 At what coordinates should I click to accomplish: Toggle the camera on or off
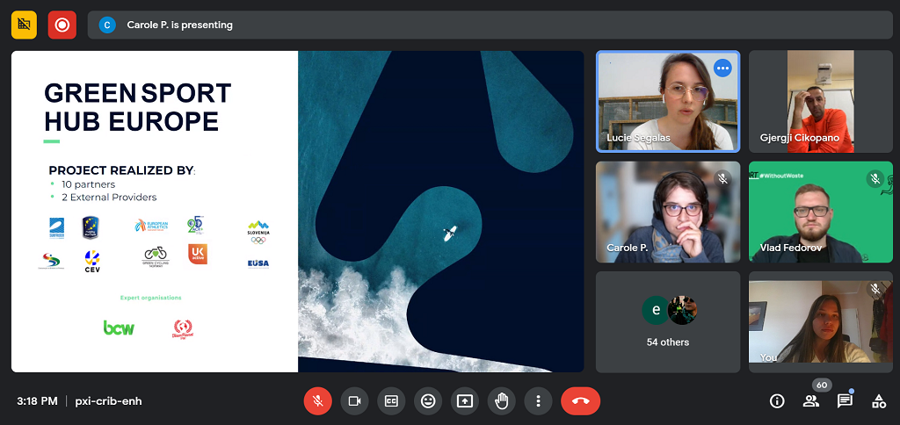tap(354, 401)
